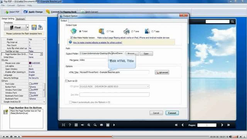Screen dimensions: 247x139
Task: Click the Font Color swatch
Action: click(30, 84)
